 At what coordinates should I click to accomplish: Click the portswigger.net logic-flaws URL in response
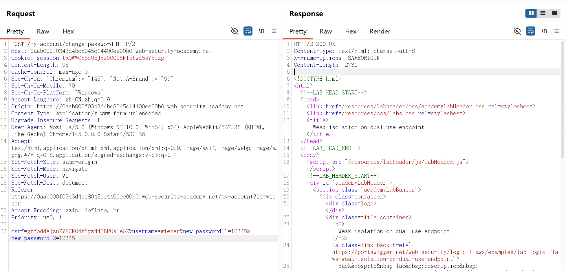pyautogui.click(x=445, y=256)
